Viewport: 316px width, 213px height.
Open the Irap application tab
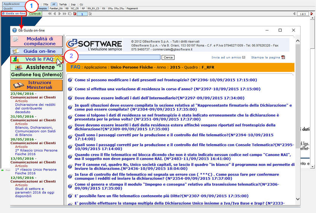click(x=73, y=4)
